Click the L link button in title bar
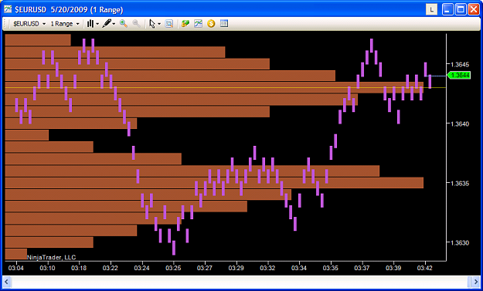 (431, 9)
